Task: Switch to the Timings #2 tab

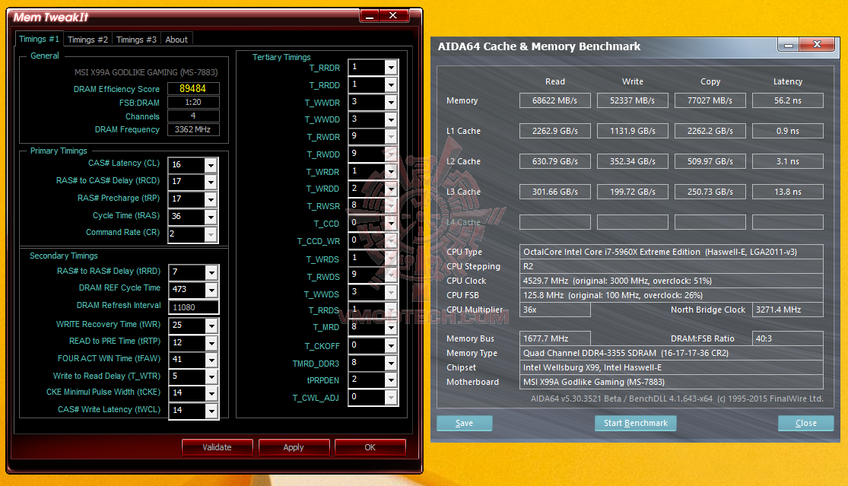Action: tap(87, 40)
